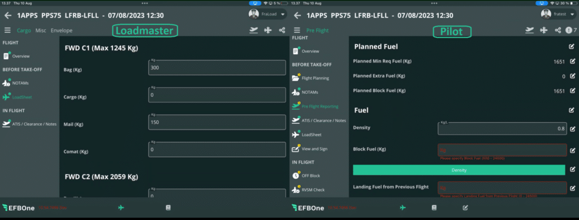The height and width of the screenshot is (220, 579).
Task: Open NOTAMs in Pilot sidebar
Action: pyautogui.click(x=305, y=92)
